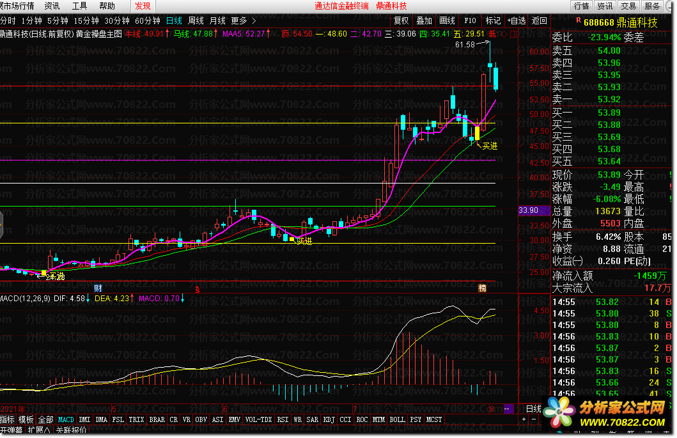Select the MACD indicator tab
Viewport: 677px width, 438px height.
(66, 419)
